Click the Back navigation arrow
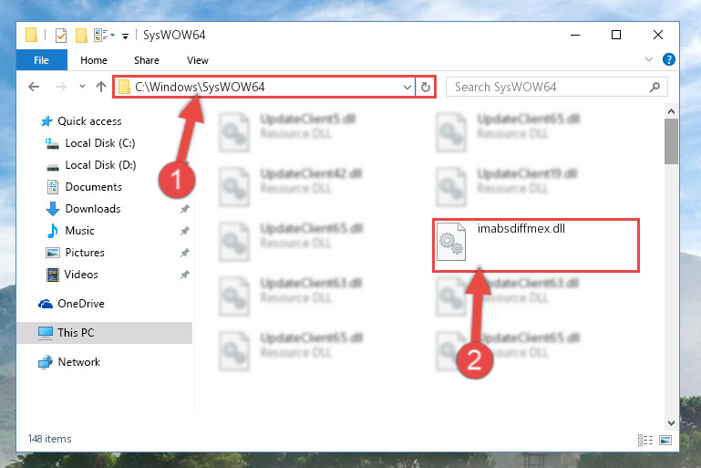This screenshot has width=701, height=468. [34, 87]
